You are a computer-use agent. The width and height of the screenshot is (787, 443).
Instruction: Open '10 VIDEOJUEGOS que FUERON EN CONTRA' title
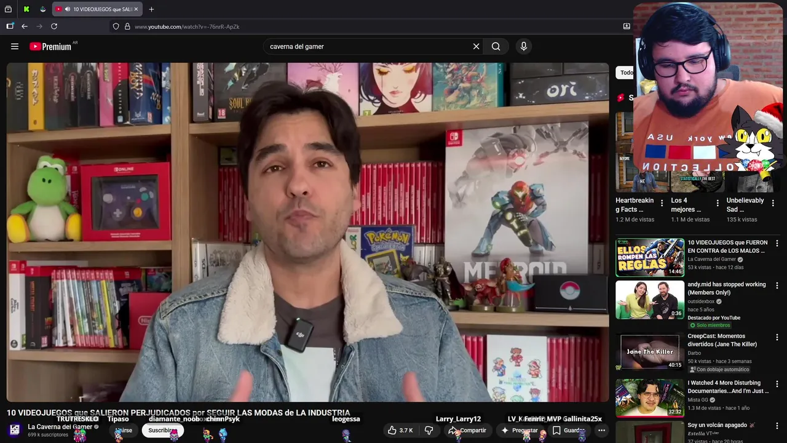pyautogui.click(x=727, y=247)
